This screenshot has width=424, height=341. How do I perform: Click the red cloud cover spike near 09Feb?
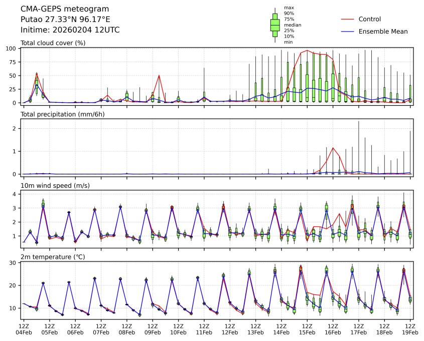[159, 76]
